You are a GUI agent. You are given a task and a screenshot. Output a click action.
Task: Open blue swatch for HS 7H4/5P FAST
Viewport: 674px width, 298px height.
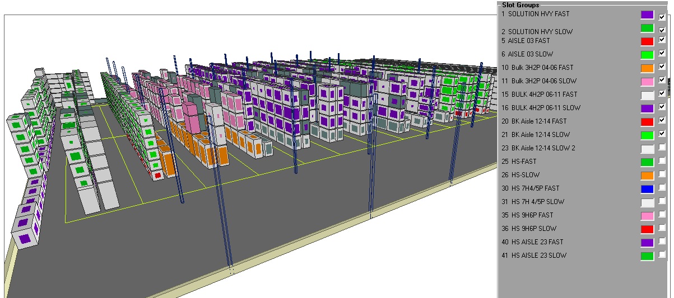click(x=647, y=189)
